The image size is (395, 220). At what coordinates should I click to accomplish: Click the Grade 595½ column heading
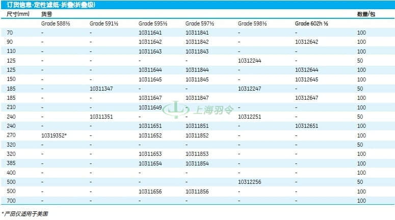(x=153, y=23)
